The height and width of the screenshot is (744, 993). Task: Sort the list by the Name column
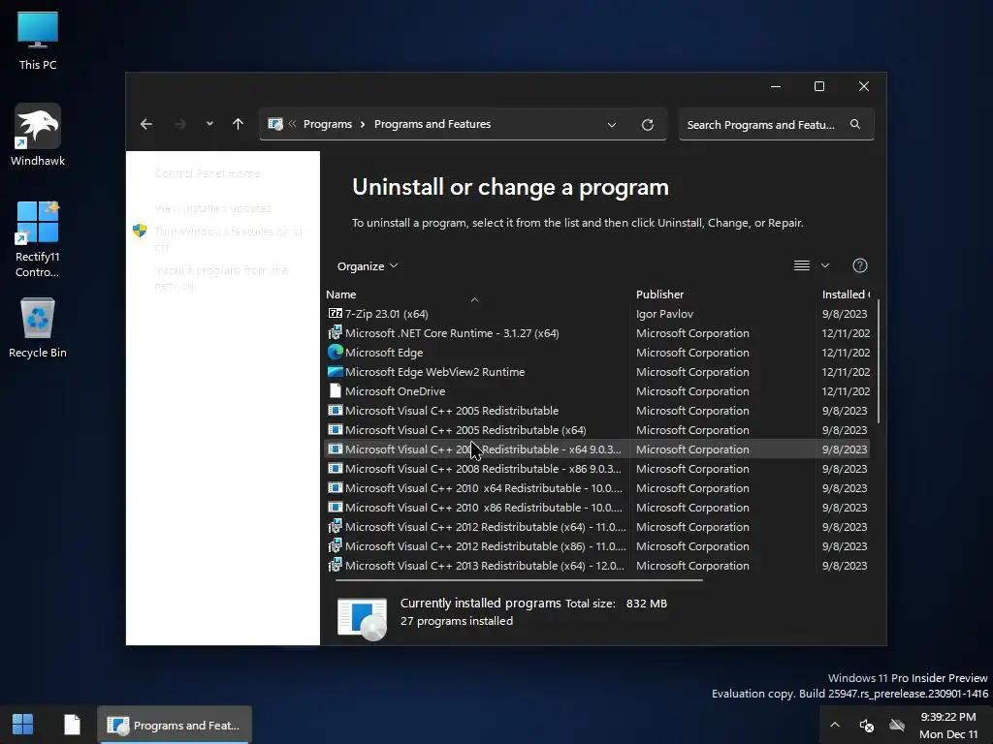pos(340,294)
